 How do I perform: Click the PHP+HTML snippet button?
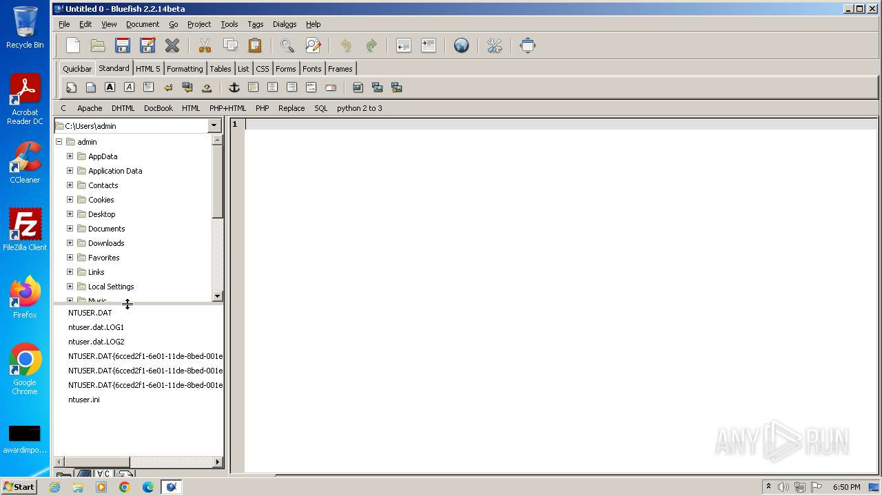tap(227, 108)
